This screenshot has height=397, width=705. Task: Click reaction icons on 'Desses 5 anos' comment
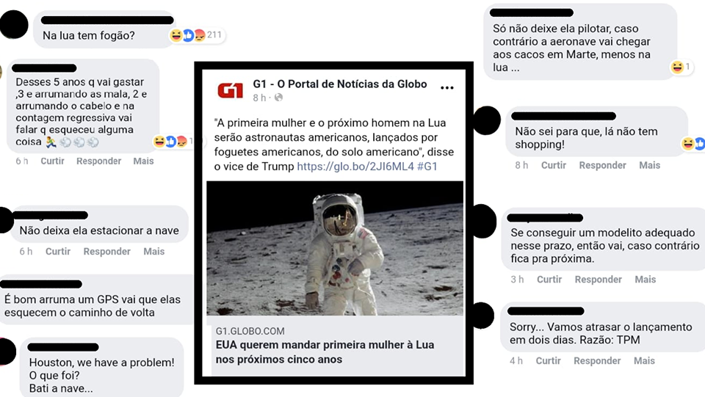click(x=173, y=142)
